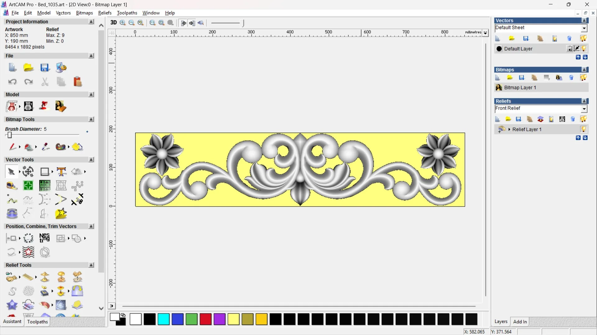The image size is (597, 335).
Task: Click the Add In tab button
Action: [x=520, y=322]
